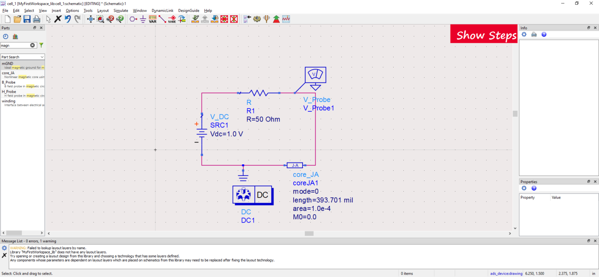Open the Tools menu
The width and height of the screenshot is (599, 277).
coord(88,10)
